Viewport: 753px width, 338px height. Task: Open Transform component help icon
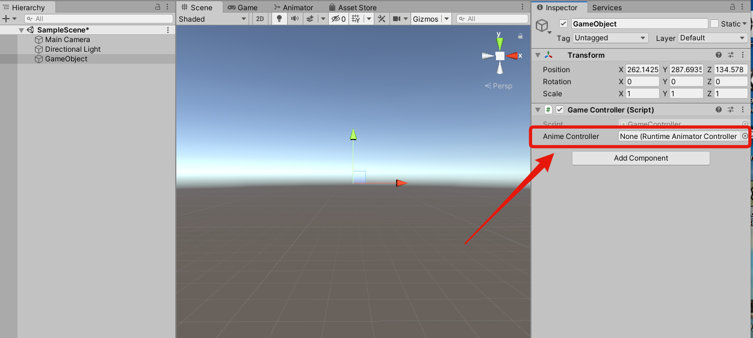pyautogui.click(x=719, y=55)
